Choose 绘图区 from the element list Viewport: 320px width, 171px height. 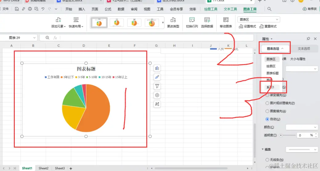coord(271,66)
